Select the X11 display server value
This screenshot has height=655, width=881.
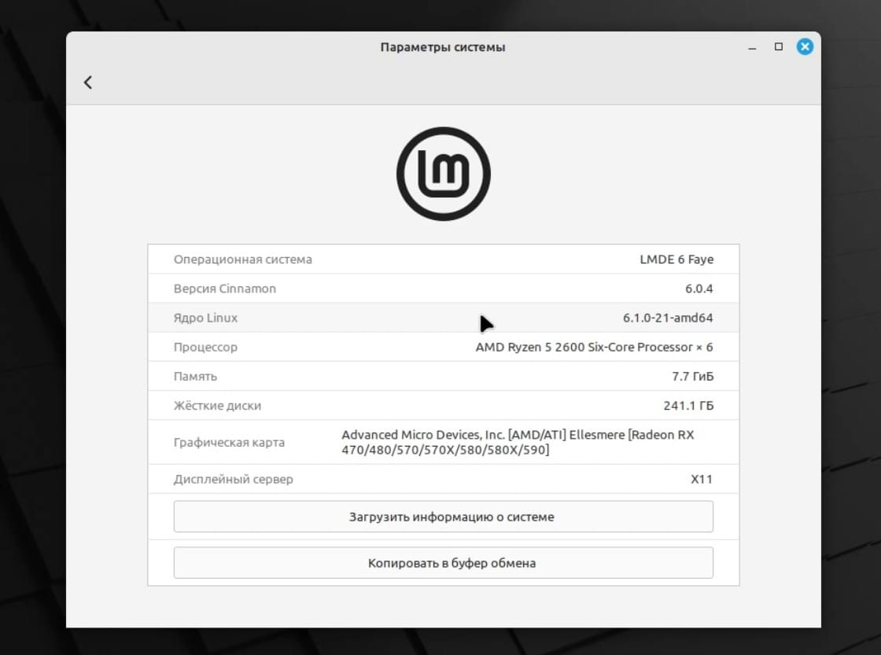coord(702,479)
